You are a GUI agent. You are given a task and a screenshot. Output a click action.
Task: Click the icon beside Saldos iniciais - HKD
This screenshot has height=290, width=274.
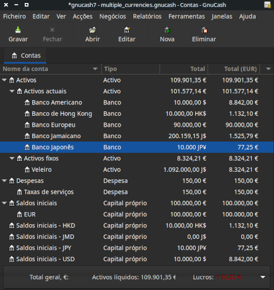(x=11, y=226)
